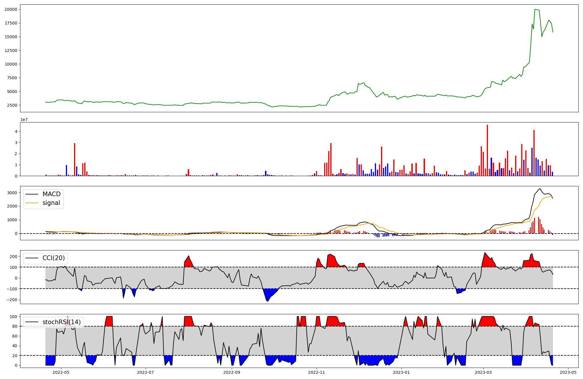Click the MACD legend label
The height and width of the screenshot is (379, 583).
coord(51,194)
